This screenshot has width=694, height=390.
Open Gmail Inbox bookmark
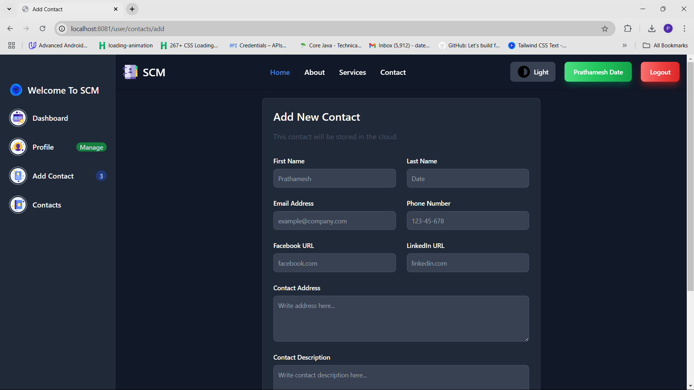pyautogui.click(x=399, y=45)
